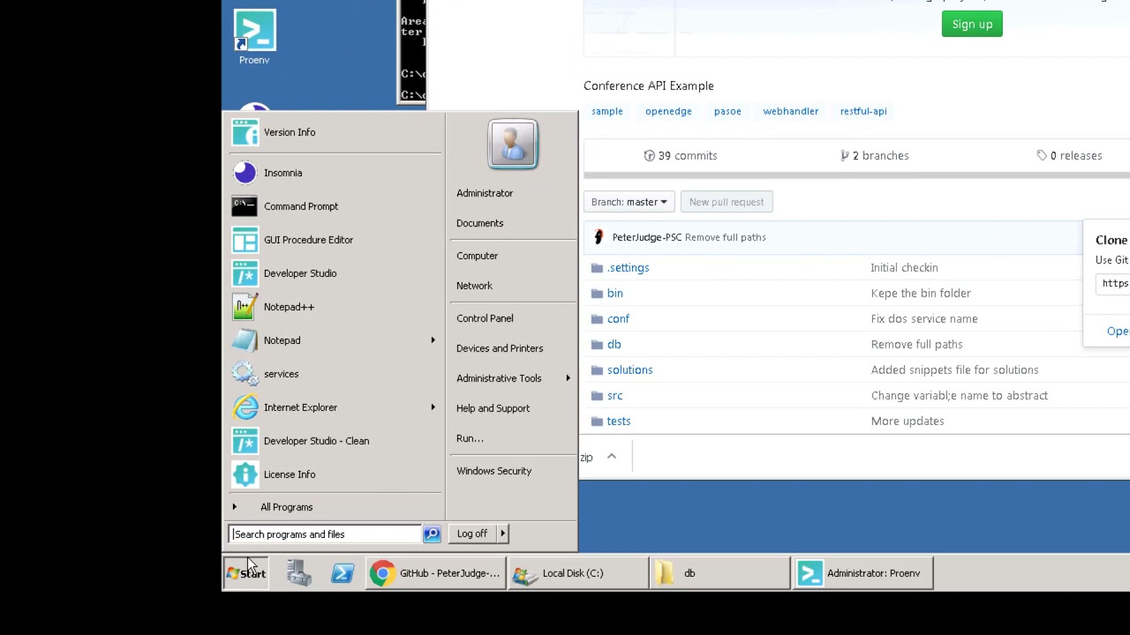1130x635 pixels.
Task: Open Version Info icon in Start menu
Action: point(245,132)
